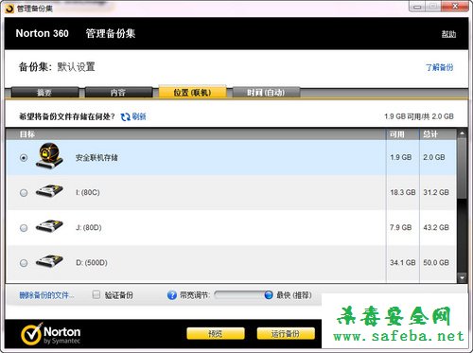Click the 带宽调节 slider track
The width and height of the screenshot is (473, 353).
[243, 295]
